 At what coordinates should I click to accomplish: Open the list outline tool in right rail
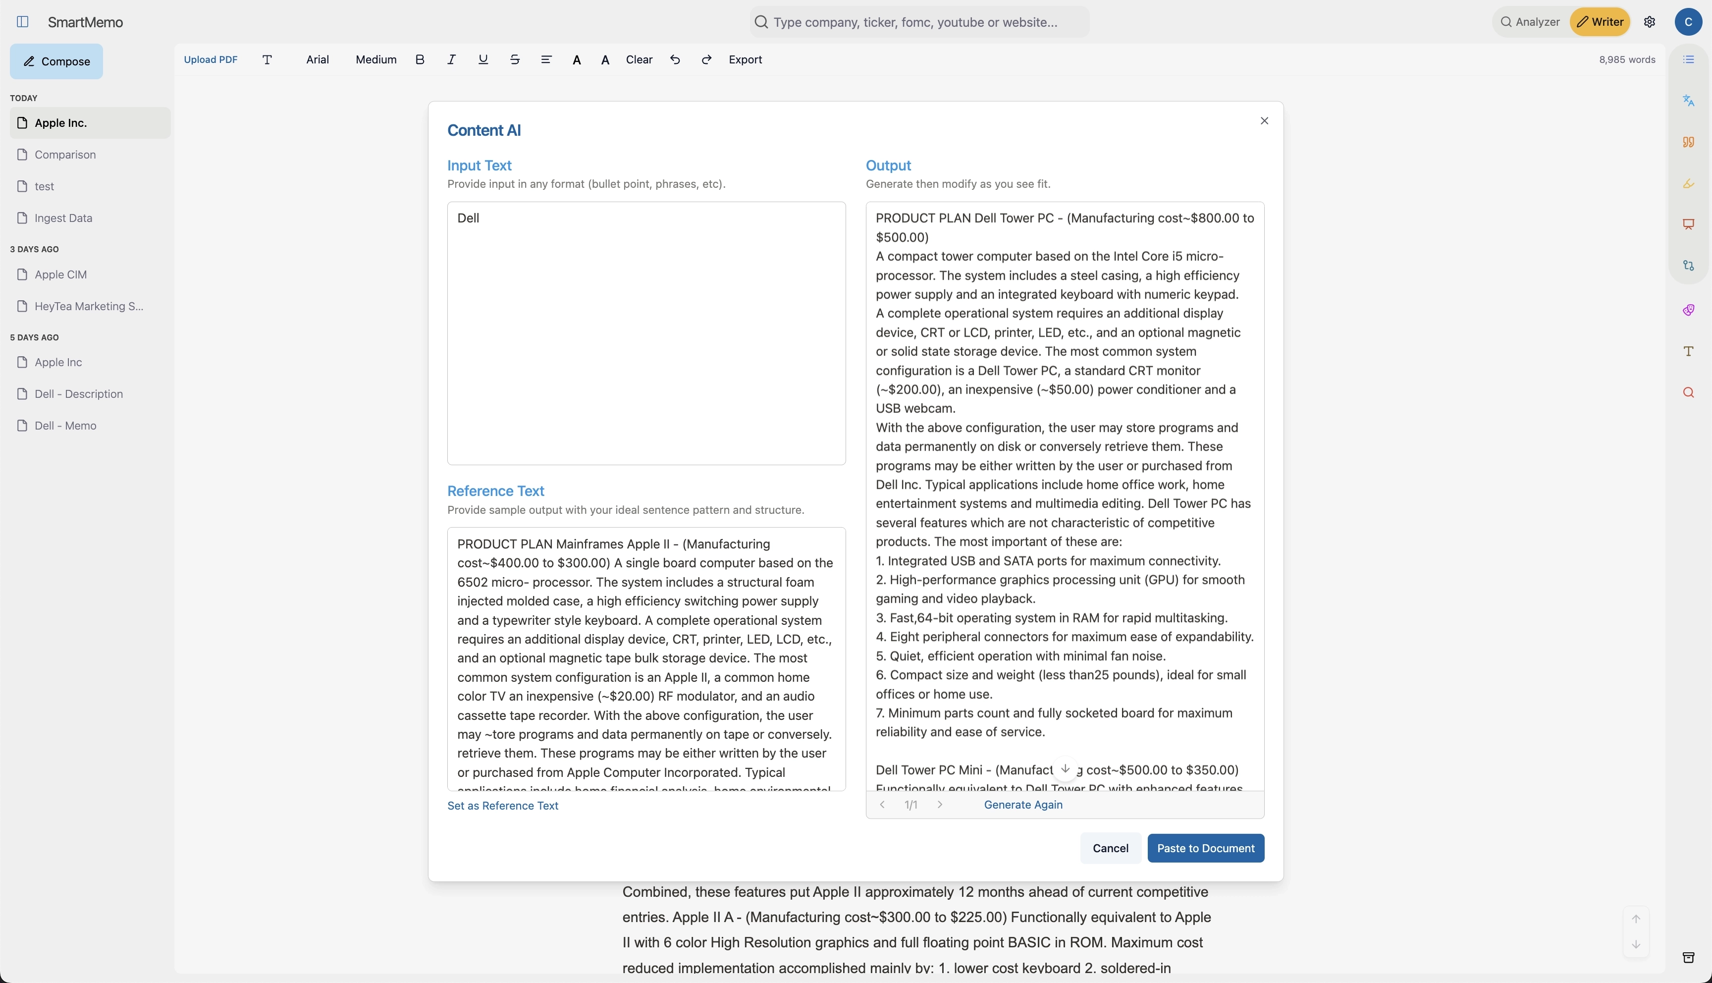(1688, 59)
